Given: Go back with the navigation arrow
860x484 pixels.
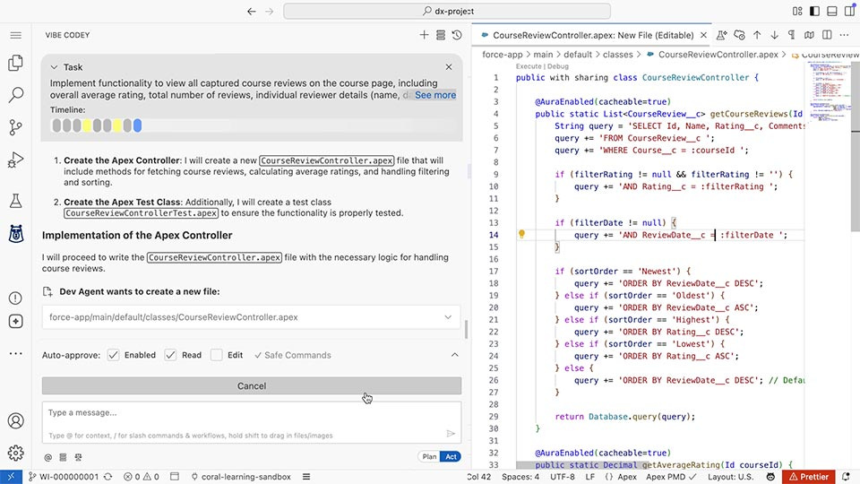Looking at the screenshot, I should coord(251,11).
